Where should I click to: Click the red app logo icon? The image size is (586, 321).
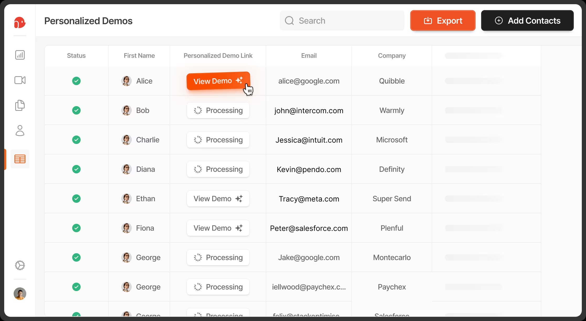click(20, 22)
